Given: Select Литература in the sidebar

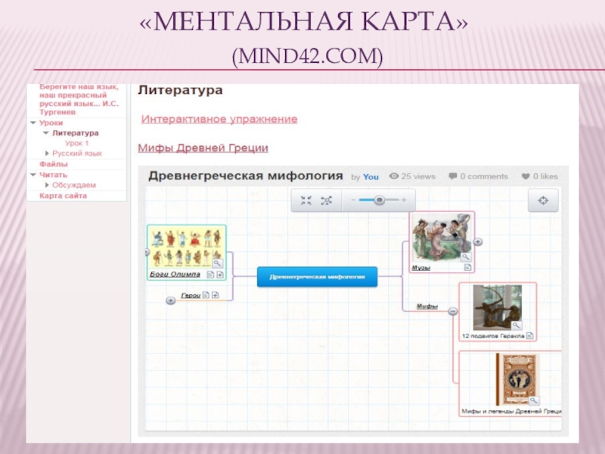Looking at the screenshot, I should tap(75, 133).
